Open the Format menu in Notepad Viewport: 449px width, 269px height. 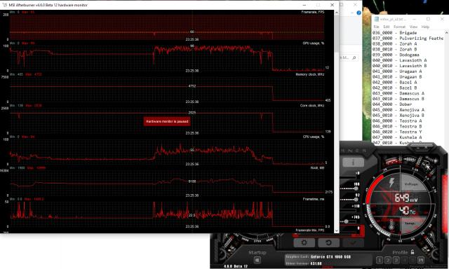tap(399, 27)
